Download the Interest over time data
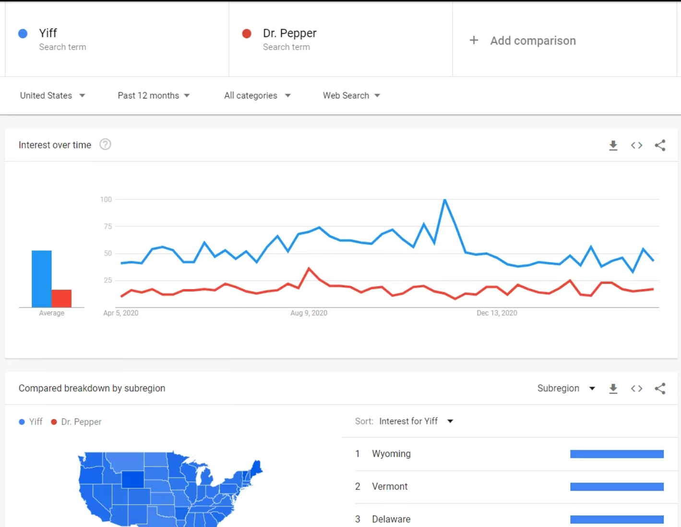This screenshot has width=681, height=527. [x=613, y=145]
